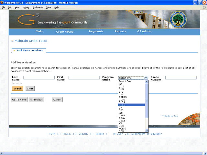Open the Notices footer link
This screenshot has width=207, height=155.
coord(100,134)
